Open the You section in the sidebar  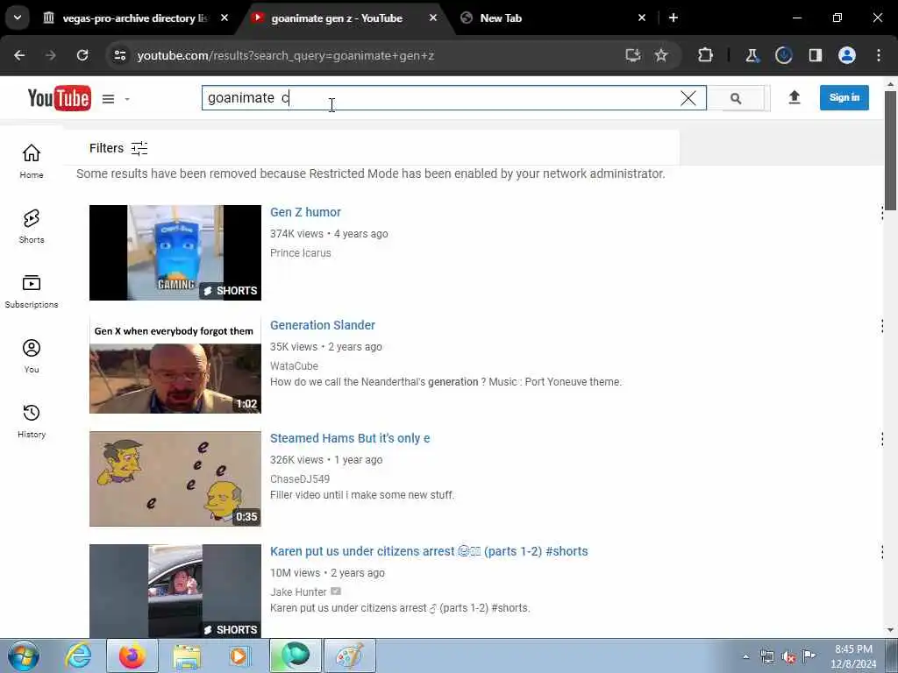pyautogui.click(x=32, y=357)
